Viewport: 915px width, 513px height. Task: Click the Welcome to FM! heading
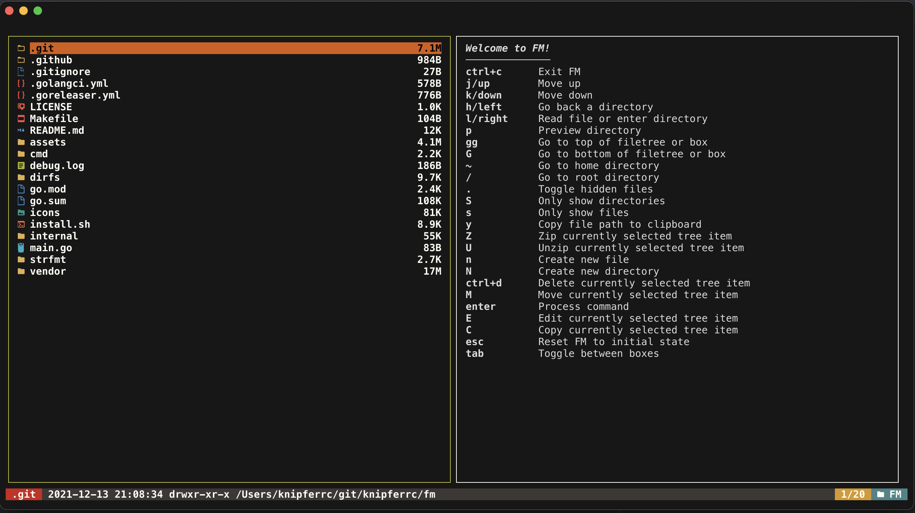(x=507, y=48)
